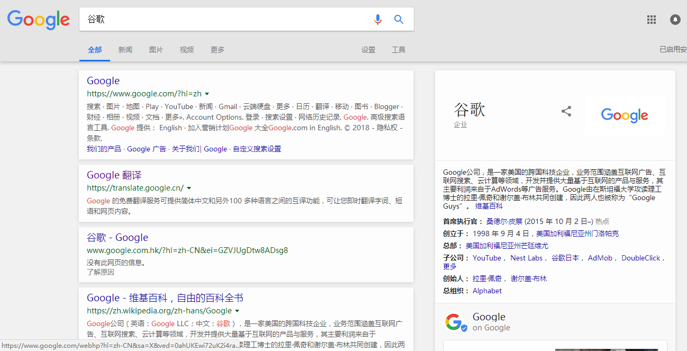Click the blue magnifier search button
Screen dimensions: 687x351
(x=399, y=20)
